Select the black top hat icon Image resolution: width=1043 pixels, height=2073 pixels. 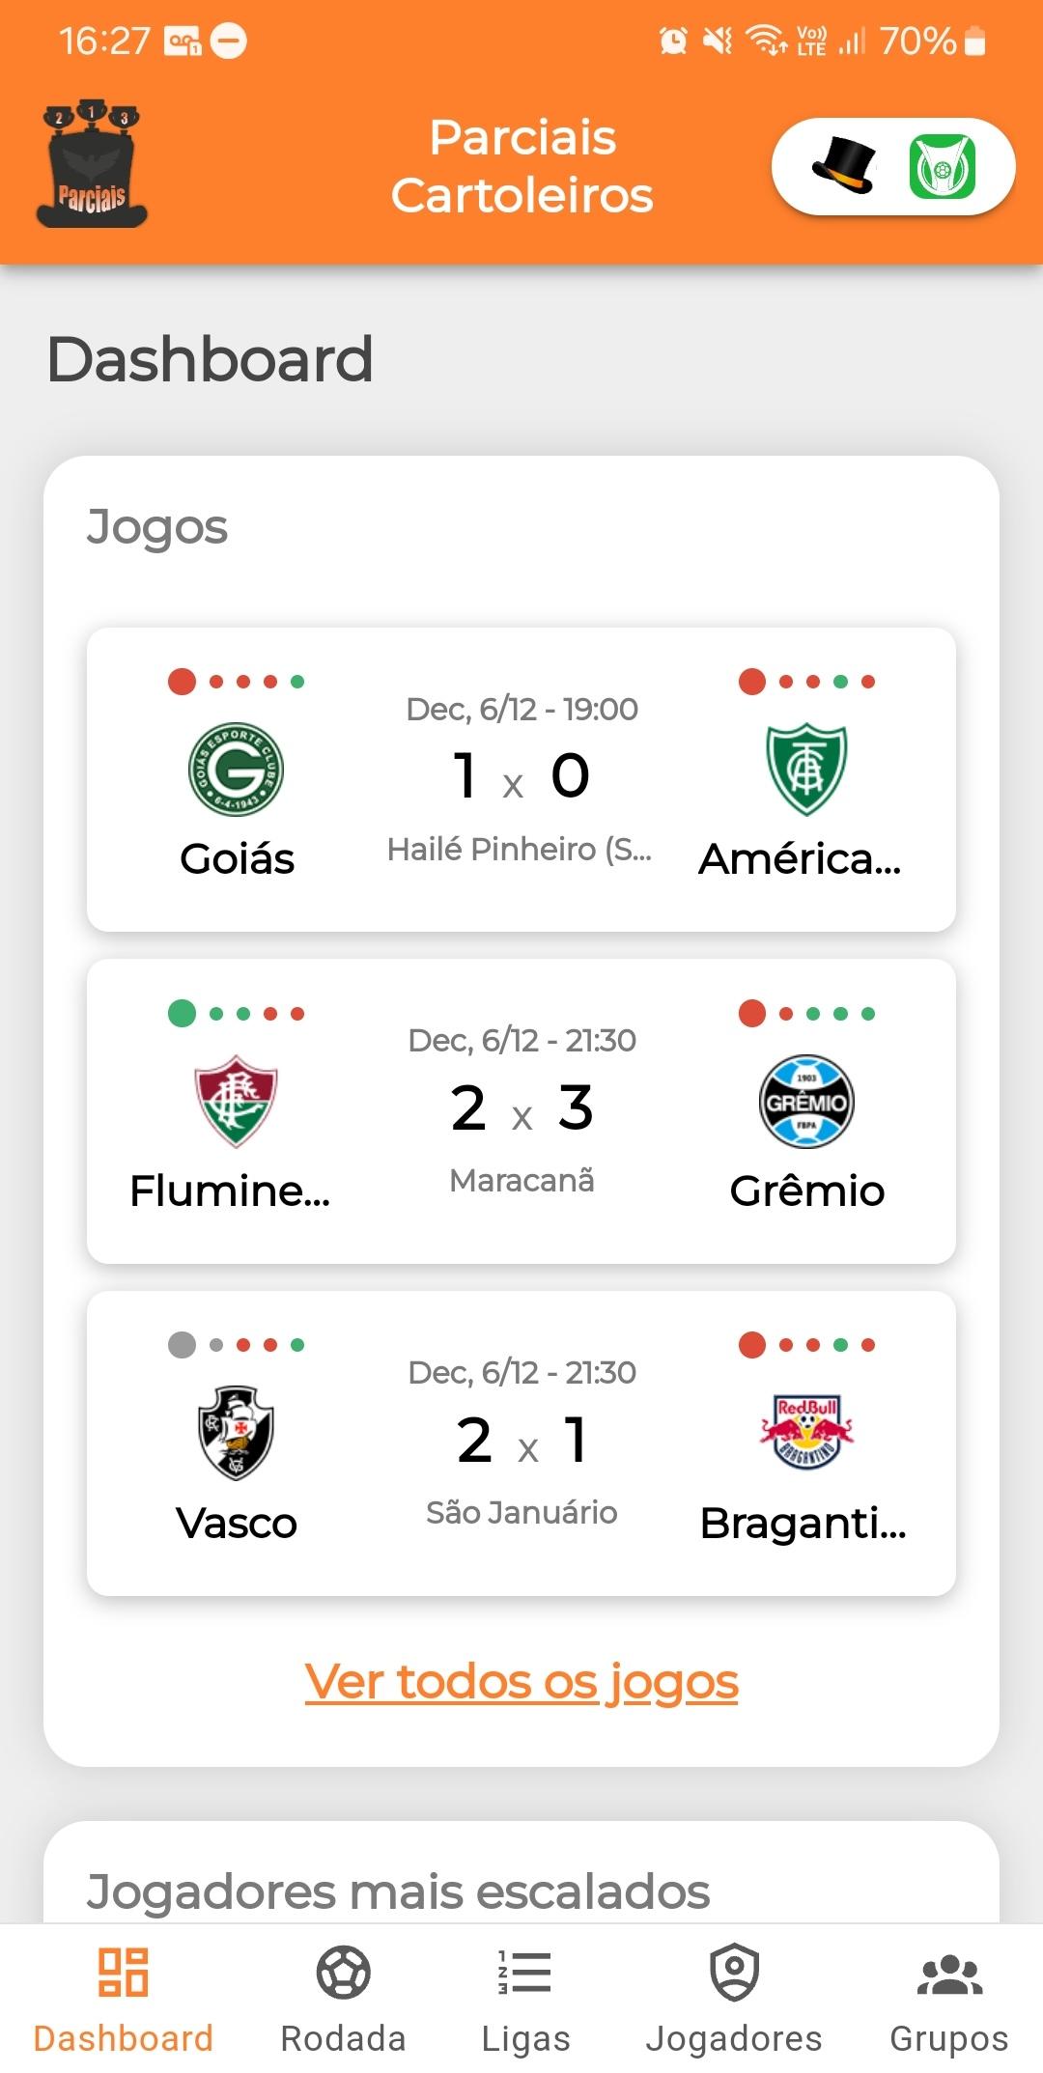(844, 165)
